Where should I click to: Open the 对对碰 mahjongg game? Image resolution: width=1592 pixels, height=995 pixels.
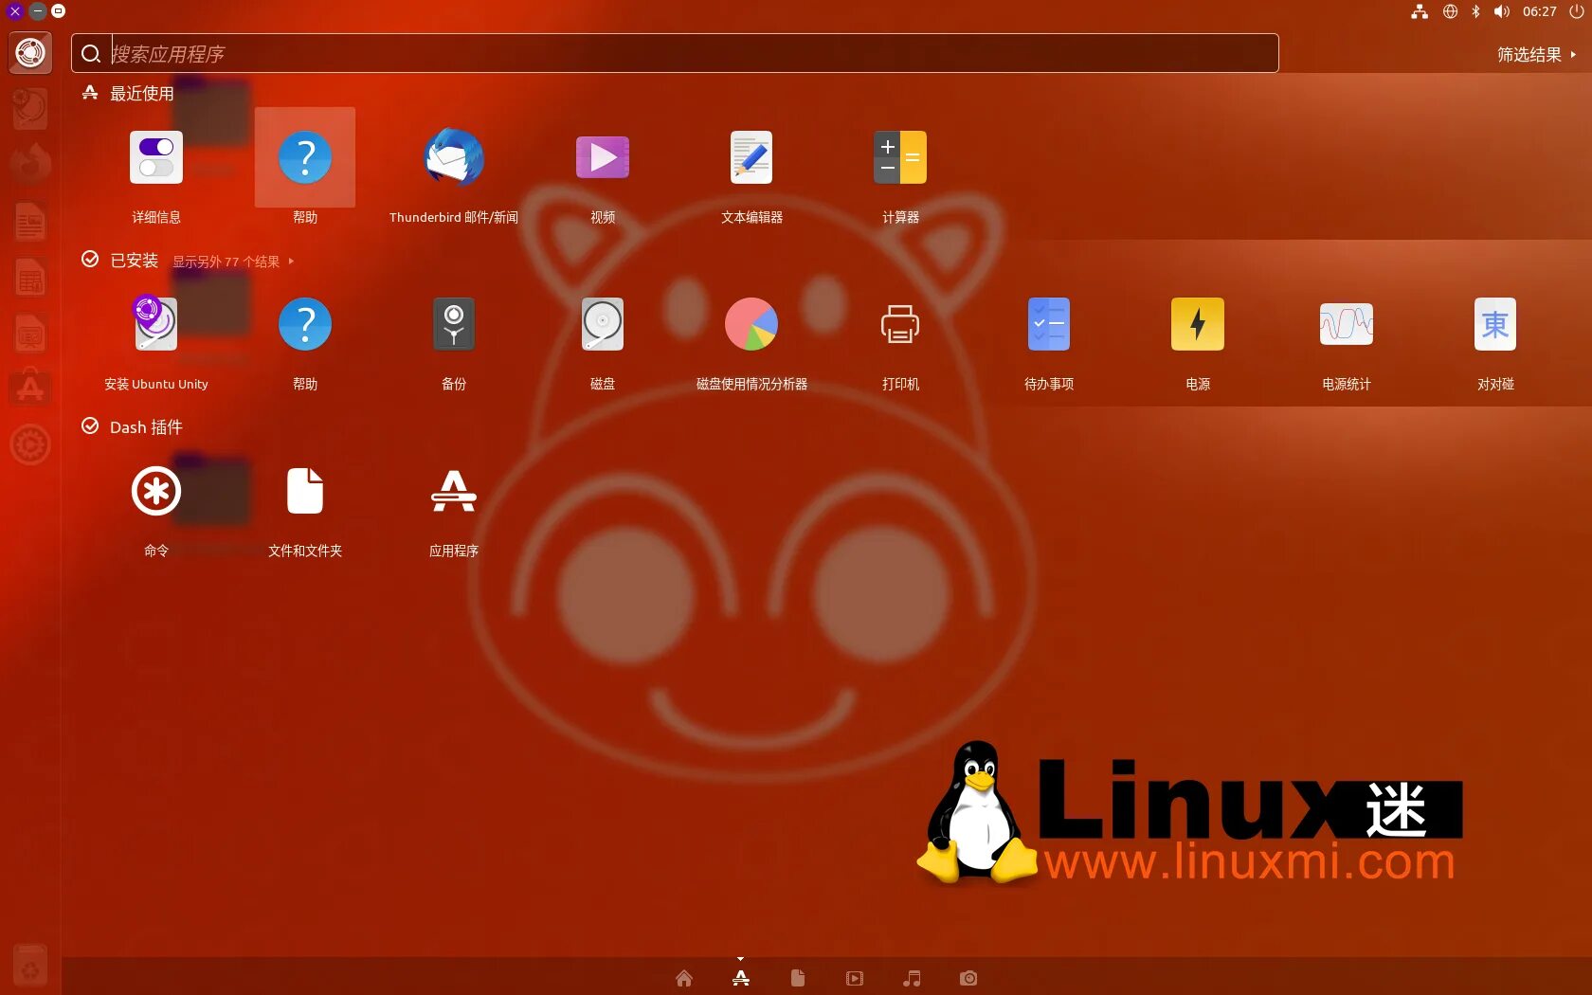(x=1495, y=324)
